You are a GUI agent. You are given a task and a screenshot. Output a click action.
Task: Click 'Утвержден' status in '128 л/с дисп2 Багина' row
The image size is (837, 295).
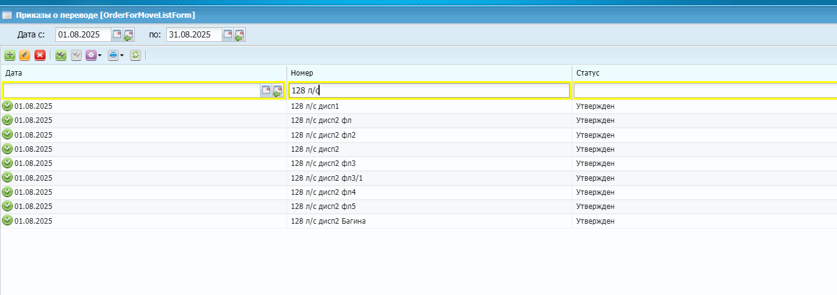point(595,221)
